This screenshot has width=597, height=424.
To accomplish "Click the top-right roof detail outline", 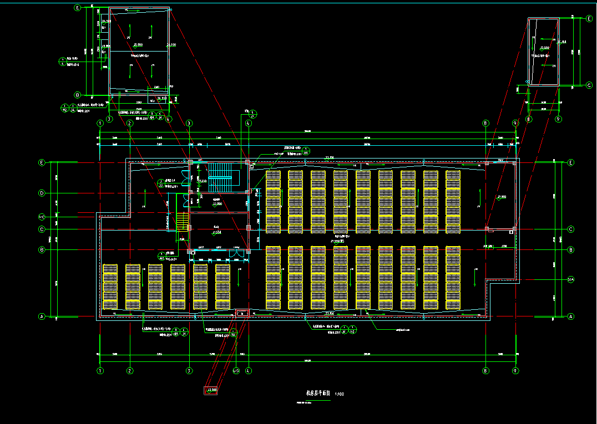I will (x=544, y=52).
